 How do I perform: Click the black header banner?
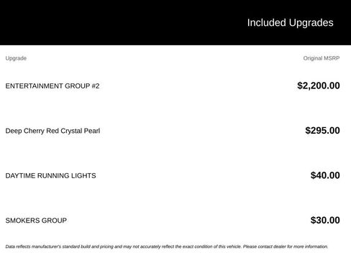[175, 22]
